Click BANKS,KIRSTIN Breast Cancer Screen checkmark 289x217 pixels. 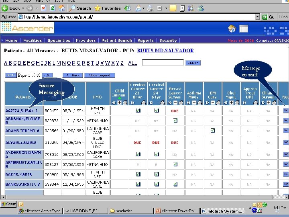(x=175, y=184)
